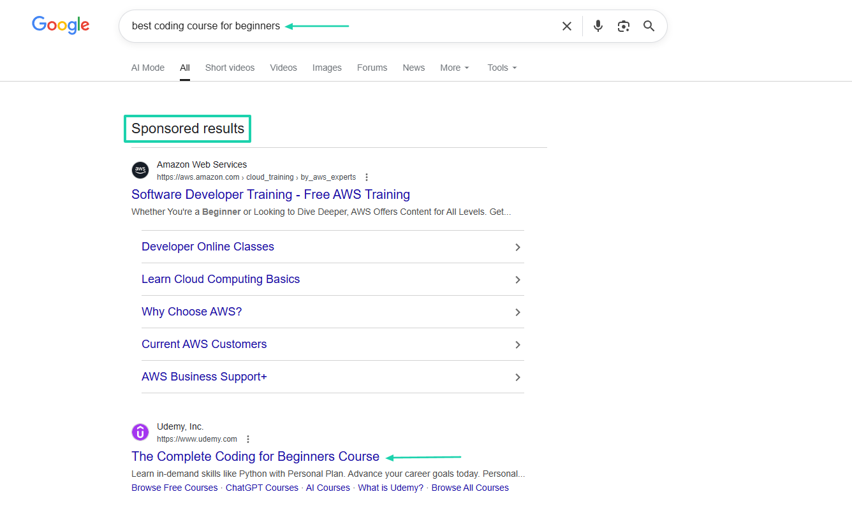
Task: Open the three-dot menu beside the udemy.com URL
Action: tap(248, 439)
